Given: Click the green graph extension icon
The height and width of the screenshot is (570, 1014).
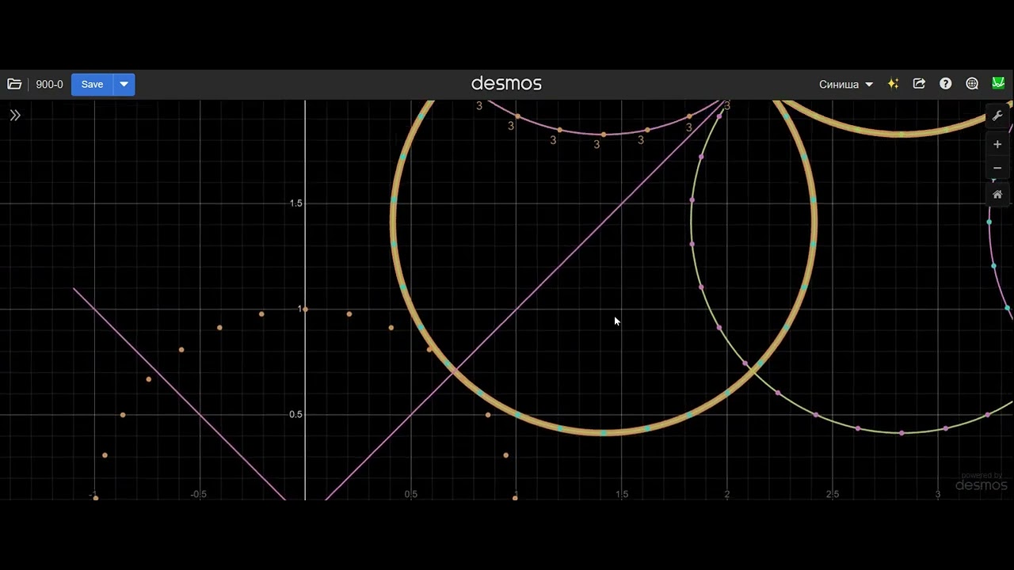Looking at the screenshot, I should (998, 83).
